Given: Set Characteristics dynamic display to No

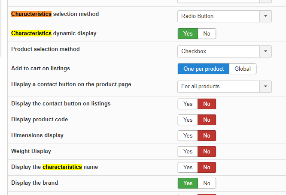Looking at the screenshot, I should tap(207, 34).
